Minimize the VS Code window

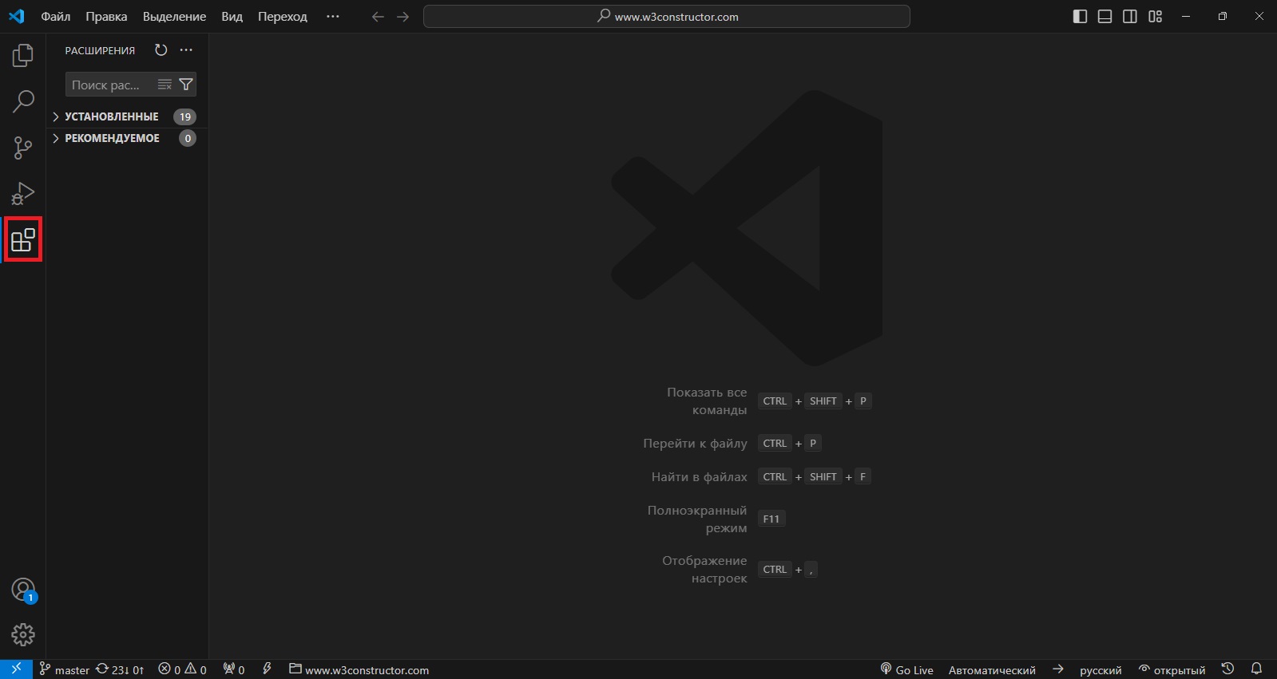[x=1186, y=17]
